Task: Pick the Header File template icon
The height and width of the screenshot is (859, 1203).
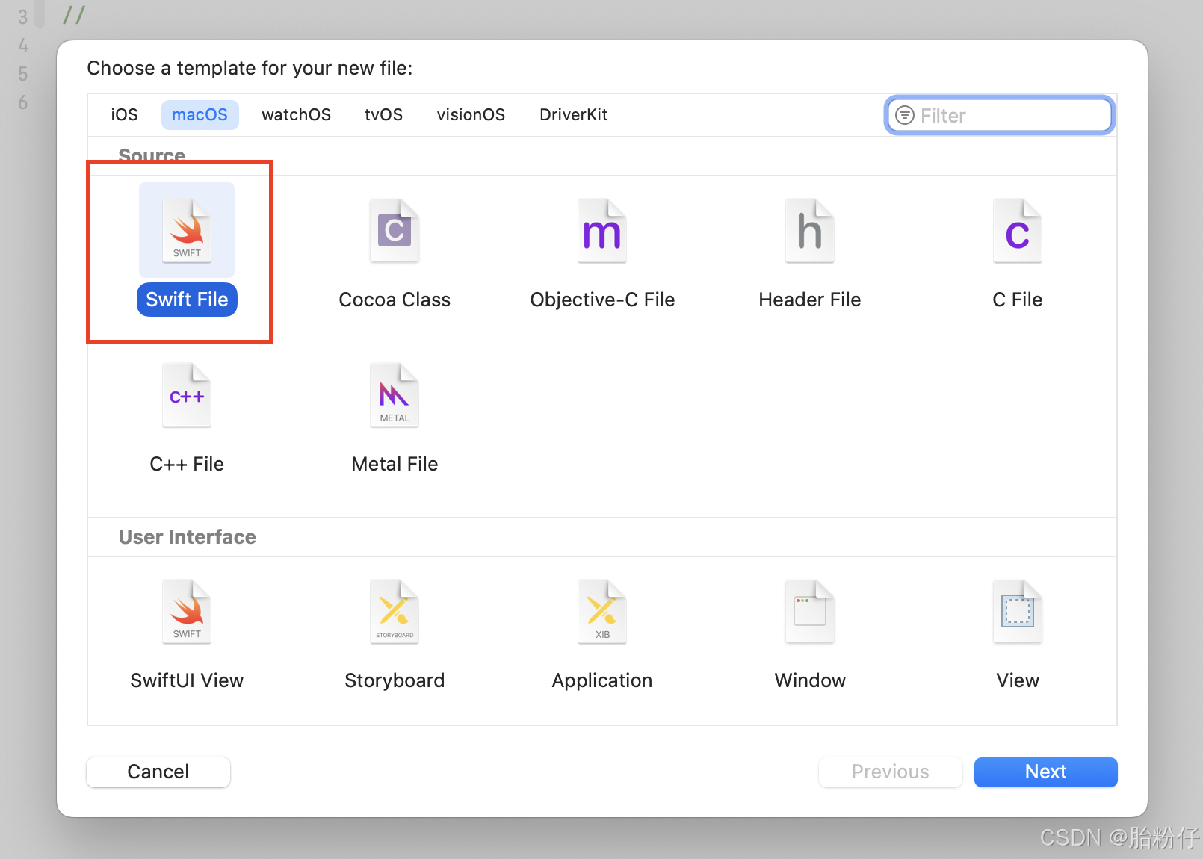Action: [810, 230]
